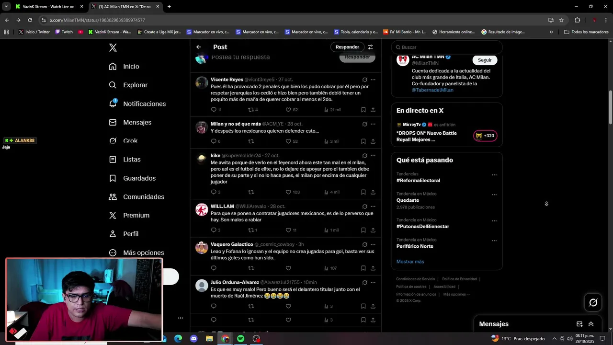View analytics of kike's reply
Image resolution: width=613 pixels, height=345 pixels.
tap(331, 192)
